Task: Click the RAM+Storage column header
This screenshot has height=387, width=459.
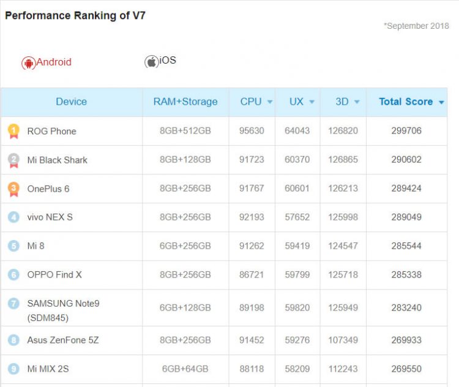Action: coord(185,102)
